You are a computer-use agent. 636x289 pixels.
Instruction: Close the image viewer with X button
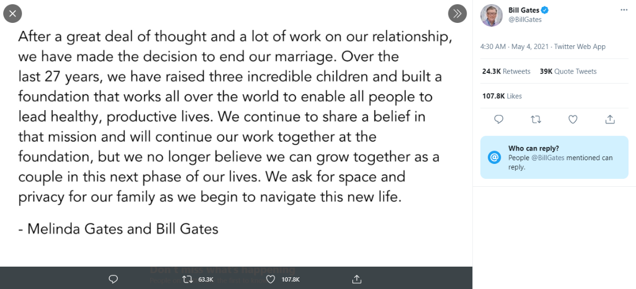click(x=13, y=14)
